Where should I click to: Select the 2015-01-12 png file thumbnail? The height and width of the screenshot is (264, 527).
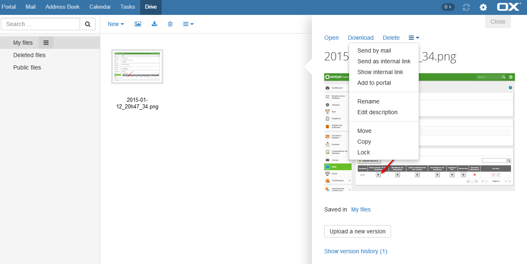(x=137, y=67)
